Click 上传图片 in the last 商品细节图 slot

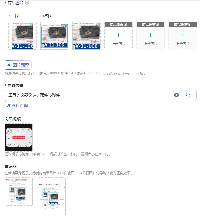[183, 44]
